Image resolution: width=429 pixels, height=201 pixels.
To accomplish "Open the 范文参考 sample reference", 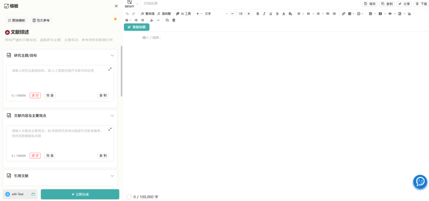I will click(41, 20).
